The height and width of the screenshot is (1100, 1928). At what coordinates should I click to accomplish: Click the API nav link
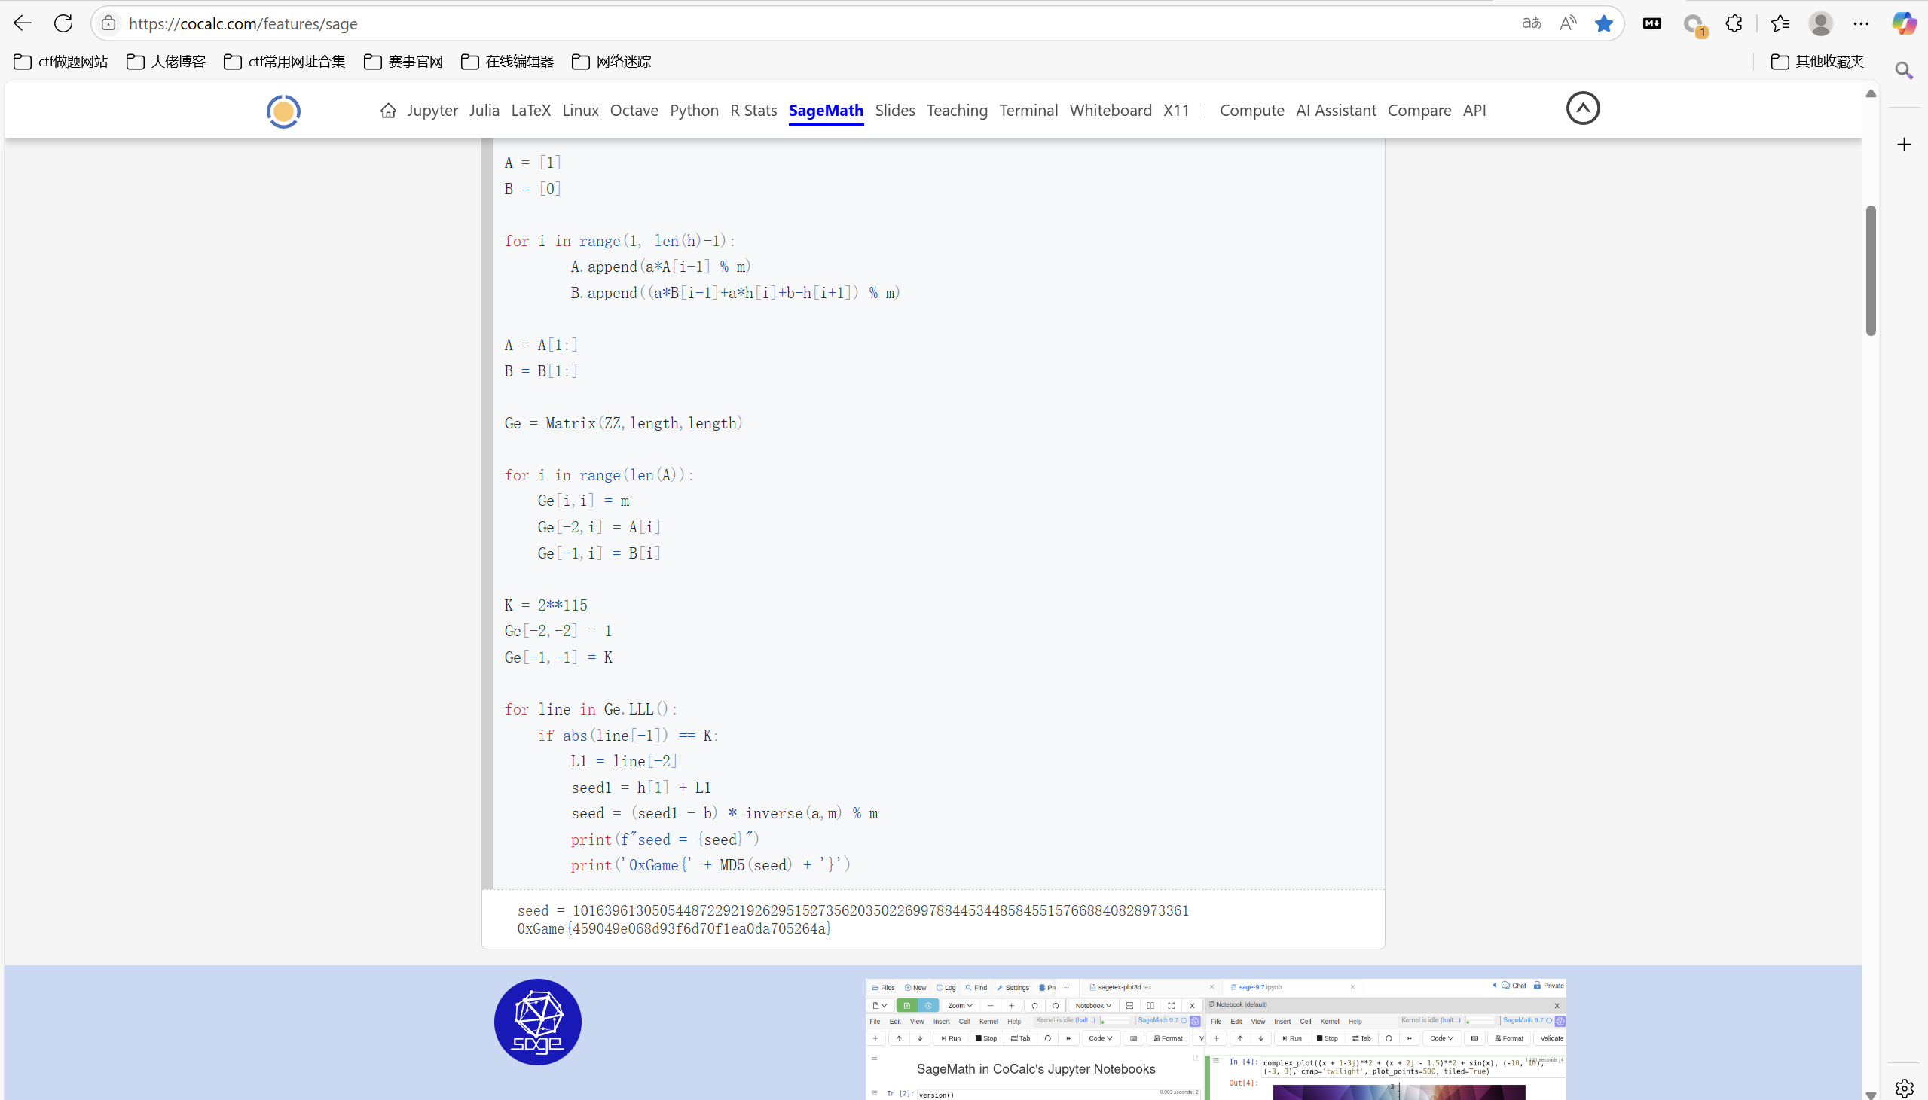coord(1474,111)
